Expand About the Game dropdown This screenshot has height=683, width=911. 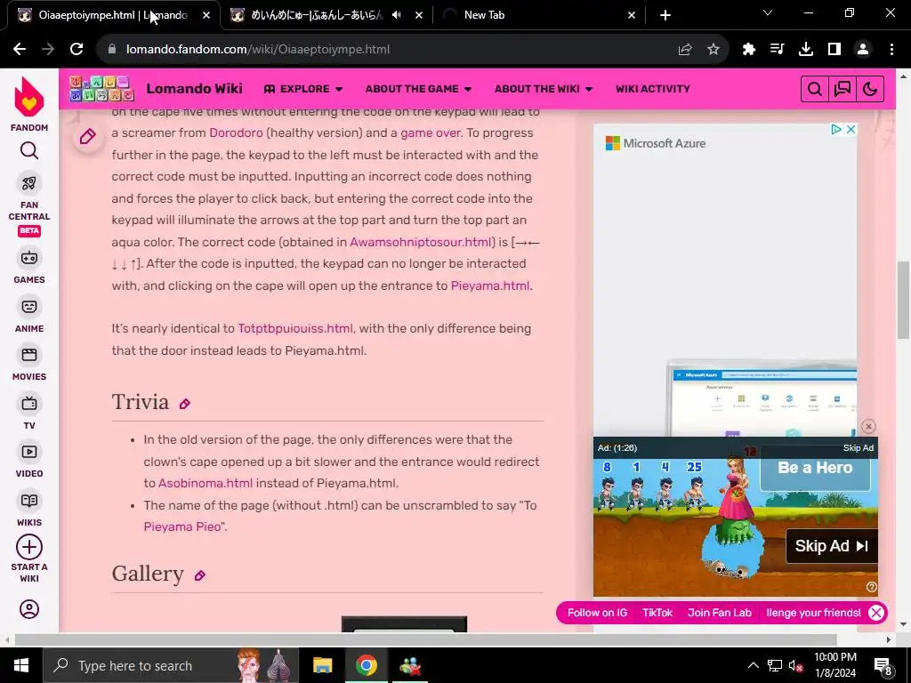pyautogui.click(x=418, y=89)
